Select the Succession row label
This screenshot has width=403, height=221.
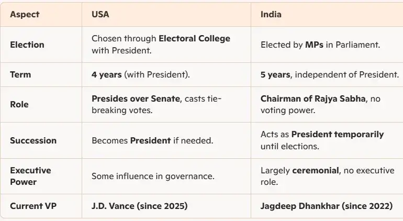tap(33, 140)
